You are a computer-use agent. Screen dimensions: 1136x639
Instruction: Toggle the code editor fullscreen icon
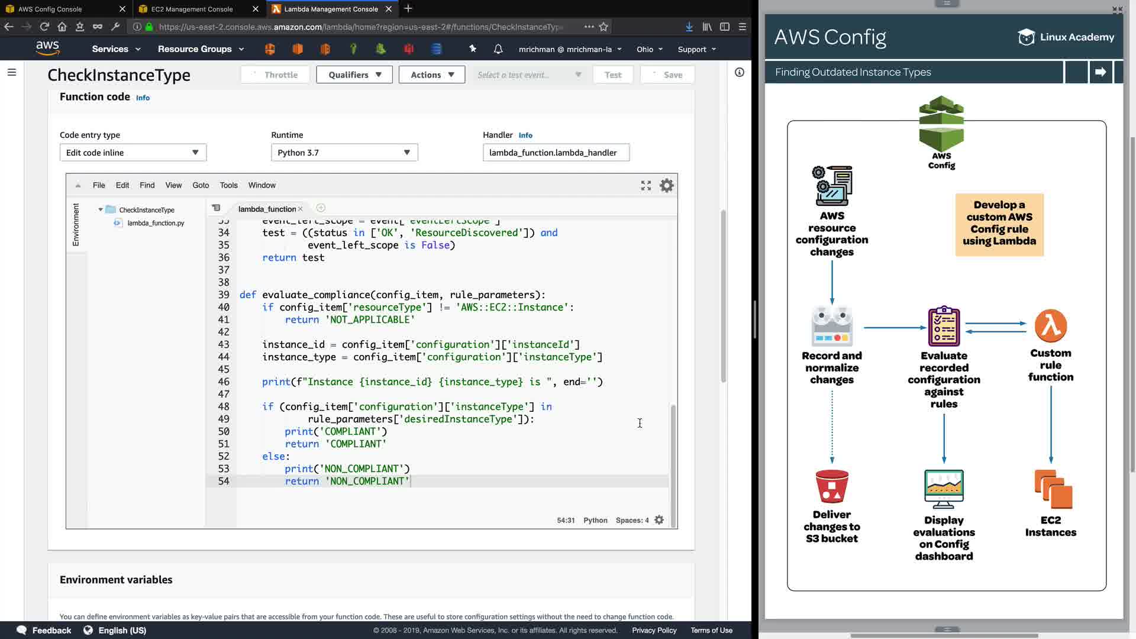pyautogui.click(x=646, y=186)
